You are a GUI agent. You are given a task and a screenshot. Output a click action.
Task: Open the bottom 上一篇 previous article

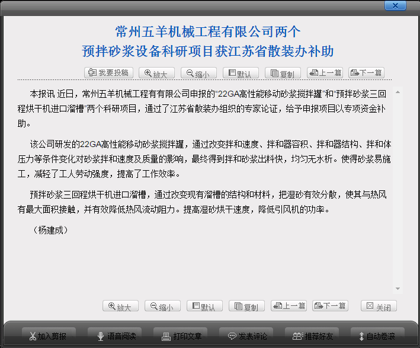(288, 306)
